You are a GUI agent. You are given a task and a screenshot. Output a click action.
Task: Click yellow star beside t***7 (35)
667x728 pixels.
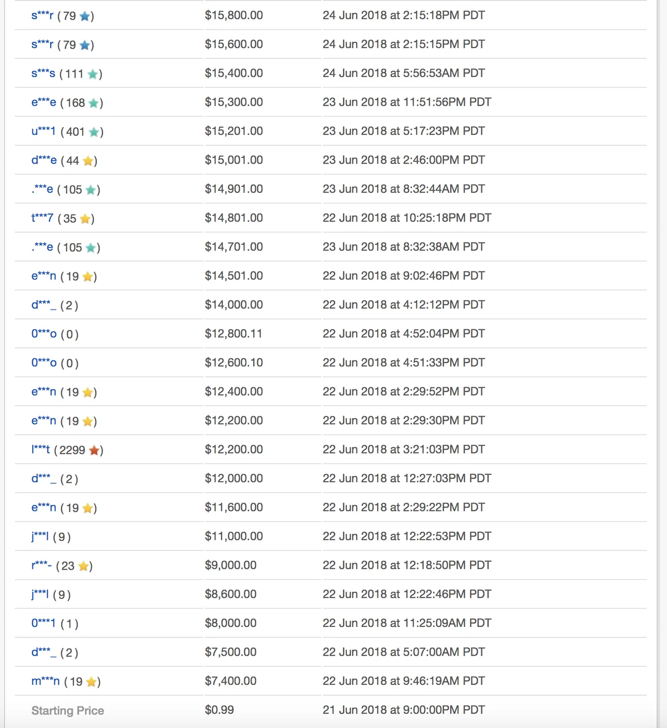coord(85,219)
